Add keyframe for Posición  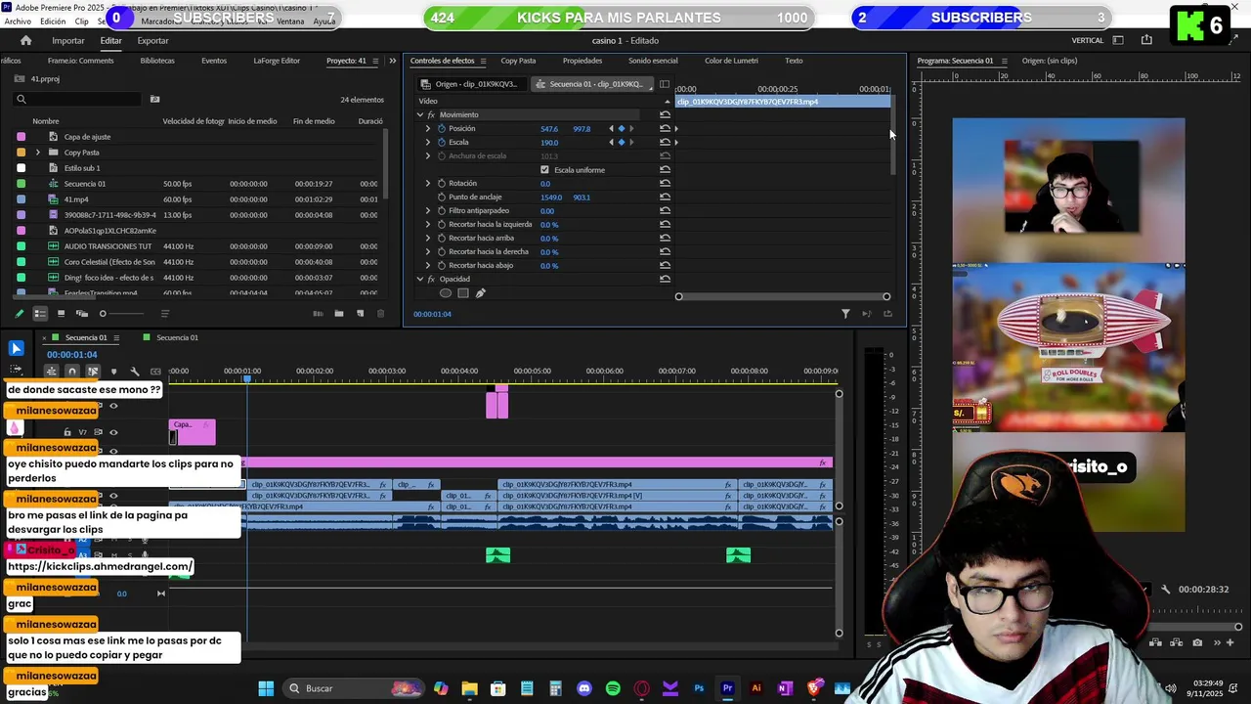pyautogui.click(x=621, y=129)
